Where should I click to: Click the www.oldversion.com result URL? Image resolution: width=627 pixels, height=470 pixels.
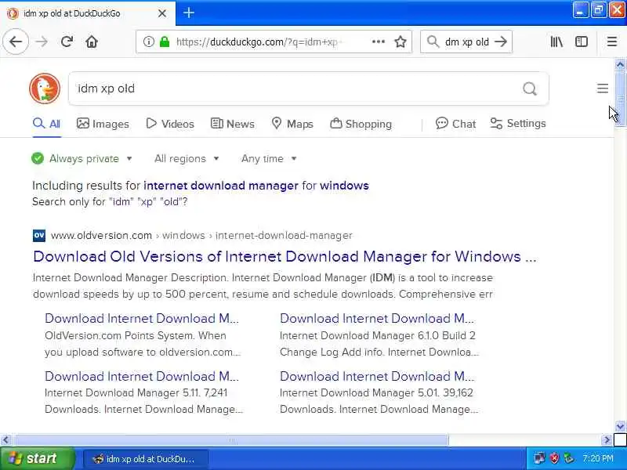pyautogui.click(x=101, y=236)
